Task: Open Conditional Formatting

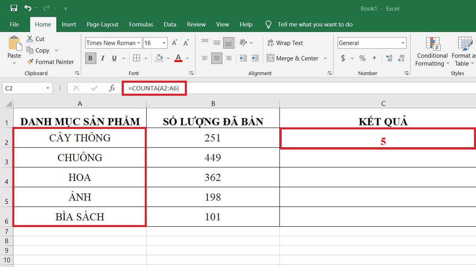Action: coord(432,51)
